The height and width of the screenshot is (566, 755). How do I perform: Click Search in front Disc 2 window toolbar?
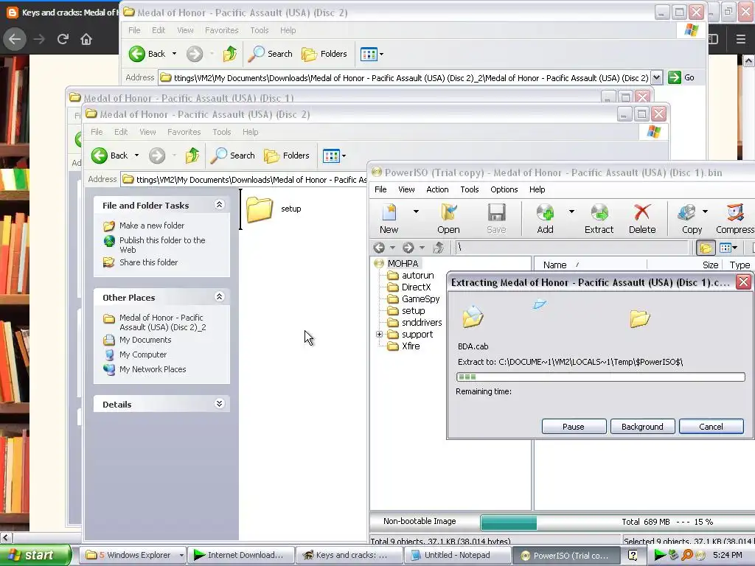coord(233,156)
